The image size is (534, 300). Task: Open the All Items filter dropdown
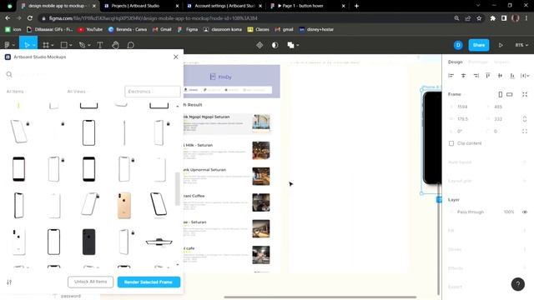[17, 92]
